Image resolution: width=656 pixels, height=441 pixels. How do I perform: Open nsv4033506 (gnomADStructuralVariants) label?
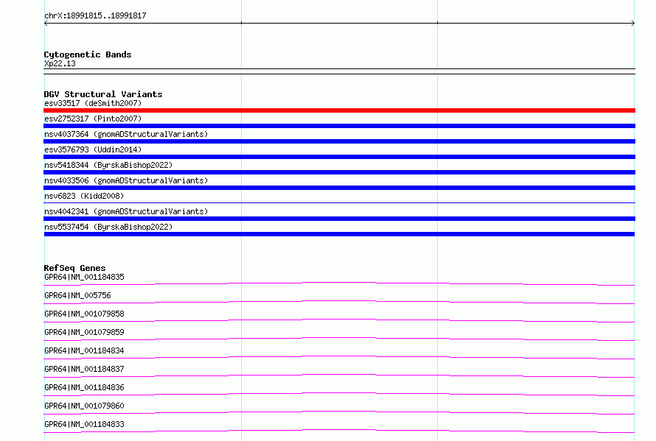[126, 180]
